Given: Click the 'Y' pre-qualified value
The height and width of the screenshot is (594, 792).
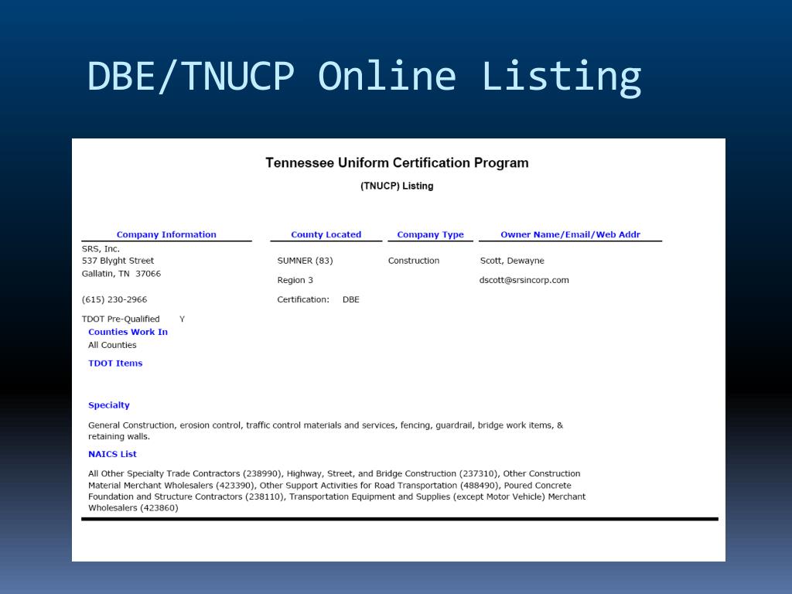Looking at the screenshot, I should pyautogui.click(x=183, y=319).
